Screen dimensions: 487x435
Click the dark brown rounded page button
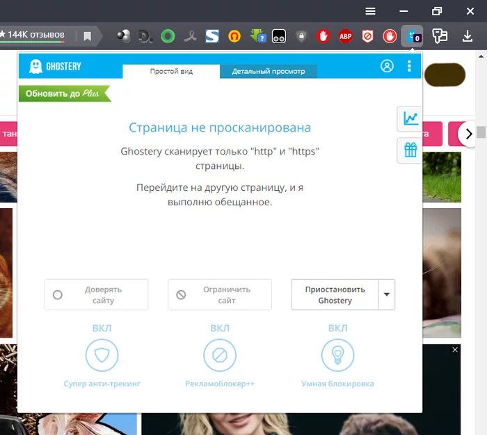click(x=445, y=75)
